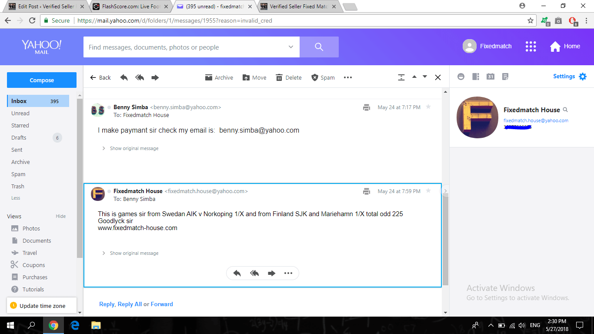This screenshot has width=594, height=334.
Task: Open the Unread folder
Action: 20,113
